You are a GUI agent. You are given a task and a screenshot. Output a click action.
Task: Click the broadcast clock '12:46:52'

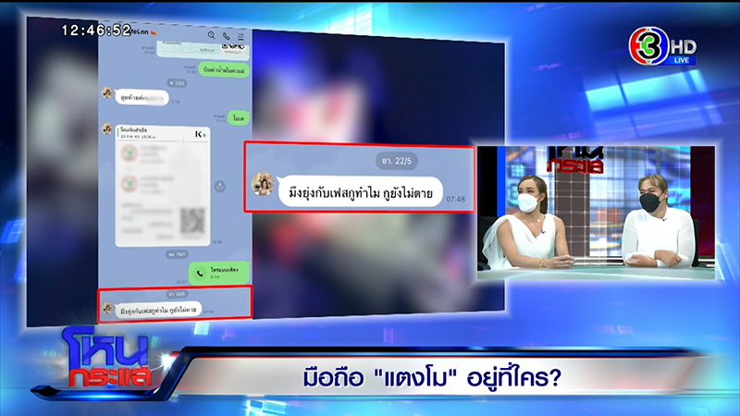(96, 31)
